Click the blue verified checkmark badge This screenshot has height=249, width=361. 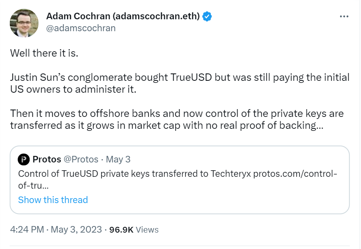(207, 16)
